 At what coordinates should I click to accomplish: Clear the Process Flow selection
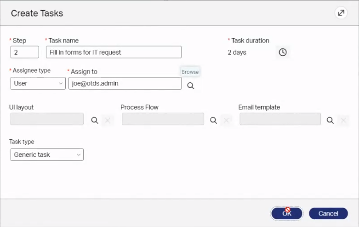pos(226,120)
